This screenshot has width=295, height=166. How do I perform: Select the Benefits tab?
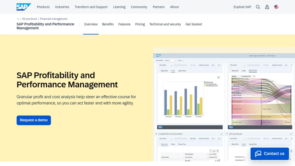tap(108, 24)
